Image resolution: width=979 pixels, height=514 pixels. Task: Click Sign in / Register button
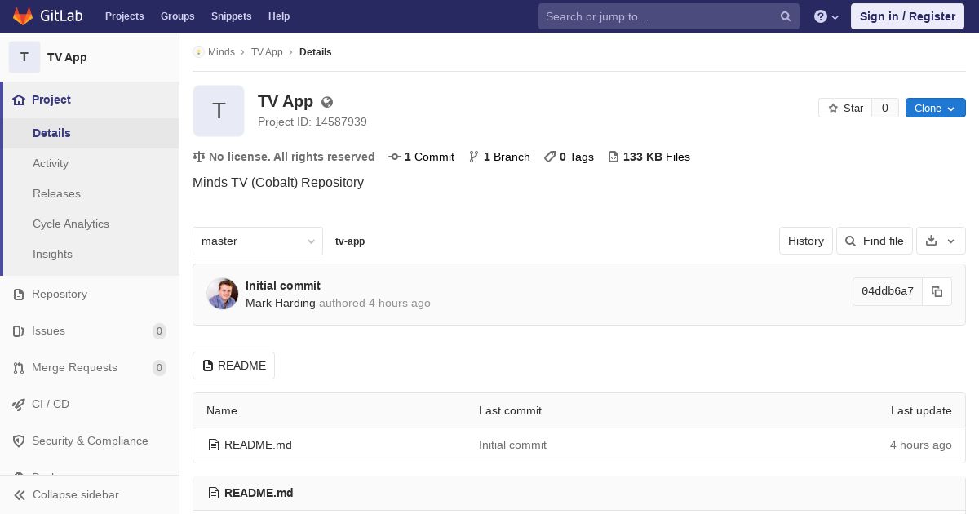coord(908,16)
